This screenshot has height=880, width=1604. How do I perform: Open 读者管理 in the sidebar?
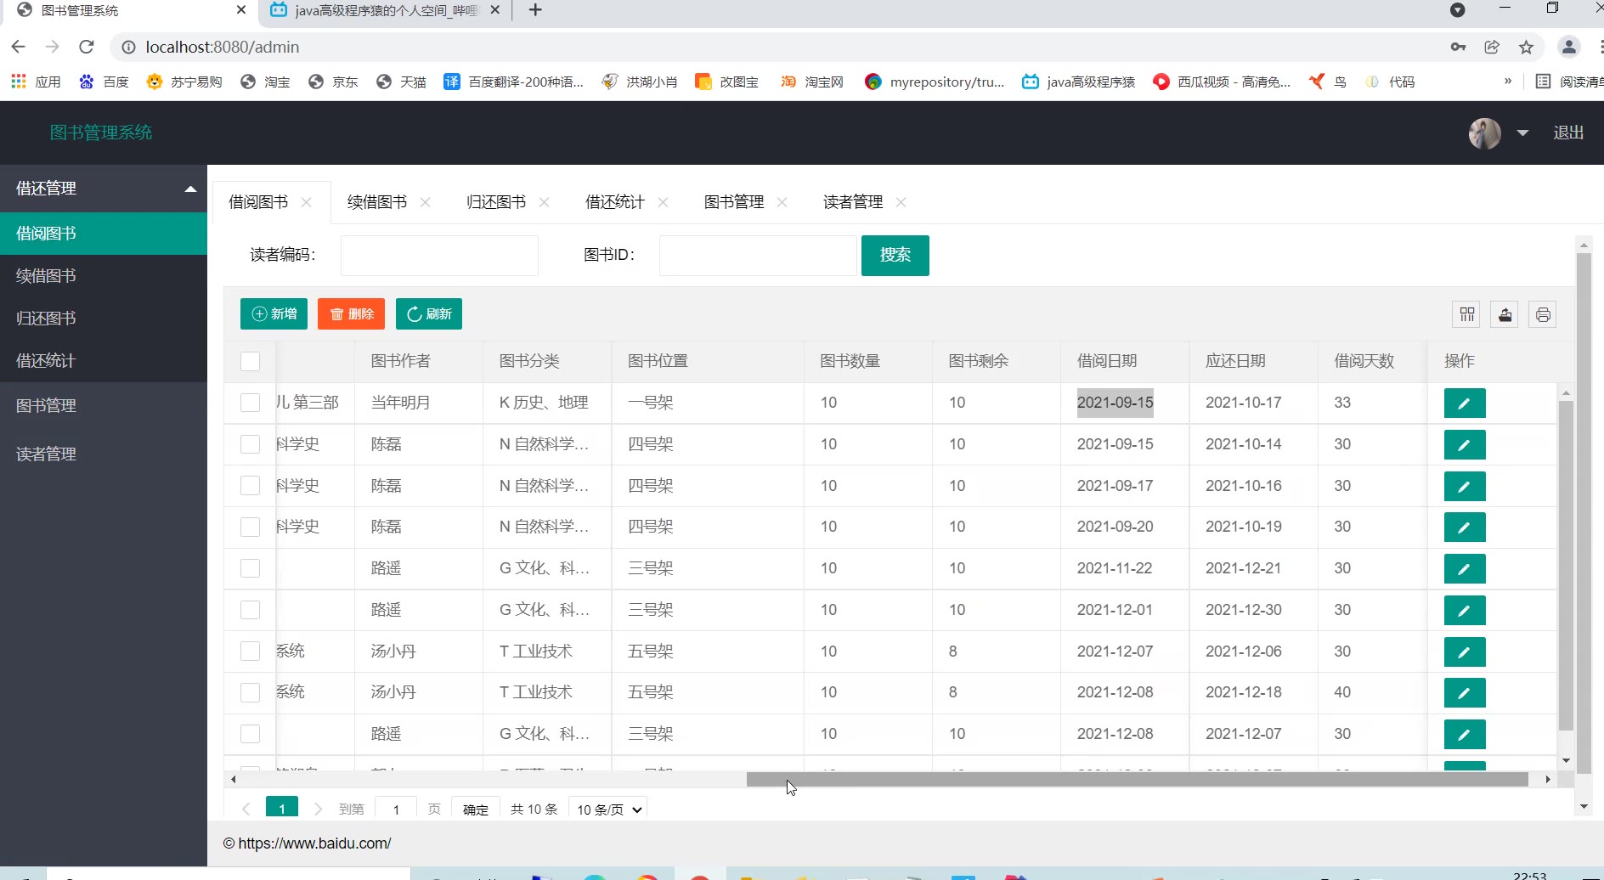[x=47, y=454]
